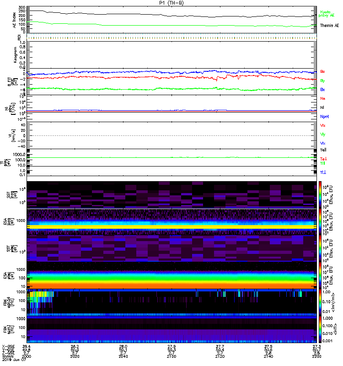Image resolution: width=343 pixels, height=366 pixels.
Task: Click the Keogram axis label
Action: pos(15,54)
